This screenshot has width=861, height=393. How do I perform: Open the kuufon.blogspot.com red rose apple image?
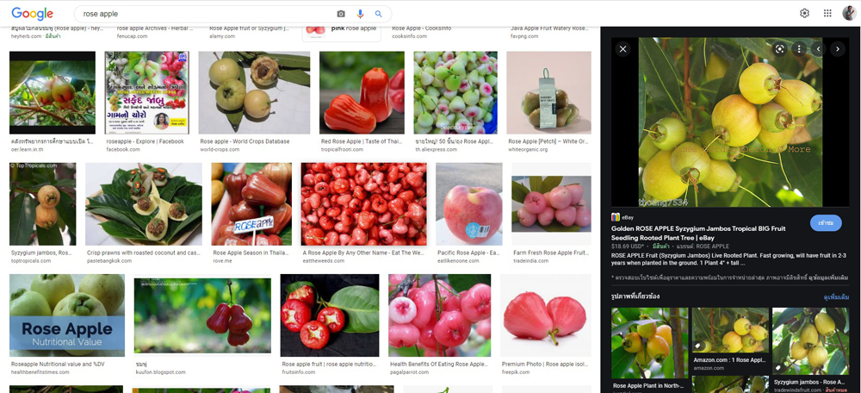click(x=202, y=315)
